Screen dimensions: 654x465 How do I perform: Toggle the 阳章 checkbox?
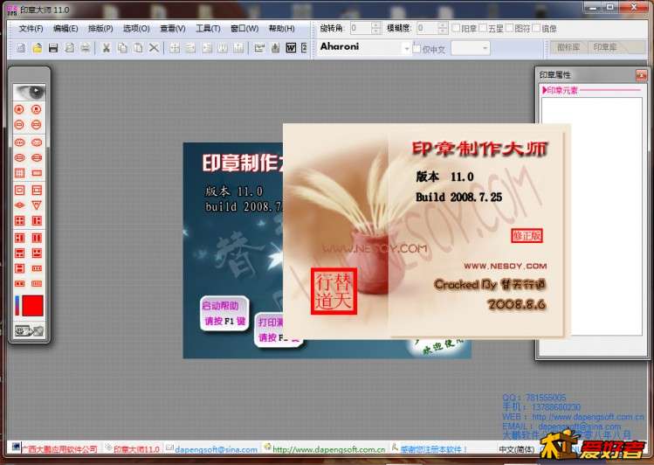point(456,28)
